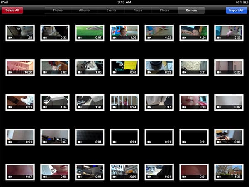Viewport: 249px width, 187px height.
Task: Choose the 0:07 desk video clip
Action: (x=55, y=138)
